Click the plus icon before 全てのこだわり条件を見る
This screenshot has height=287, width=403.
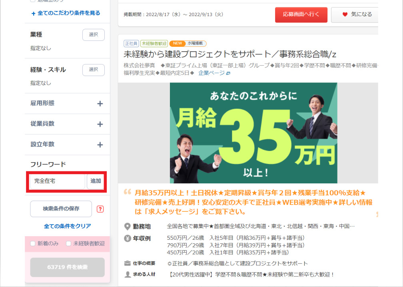coord(34,14)
